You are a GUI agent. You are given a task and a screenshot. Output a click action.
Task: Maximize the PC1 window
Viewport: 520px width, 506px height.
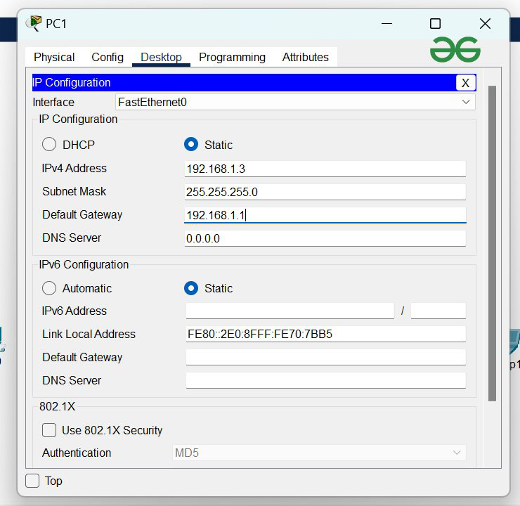point(435,24)
